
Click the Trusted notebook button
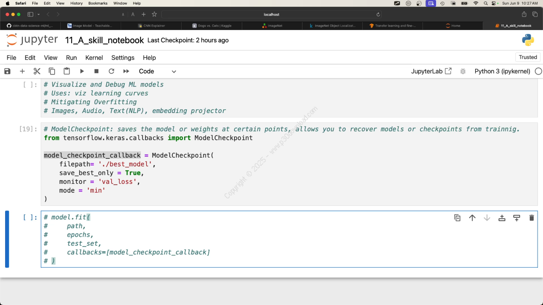coord(528,57)
